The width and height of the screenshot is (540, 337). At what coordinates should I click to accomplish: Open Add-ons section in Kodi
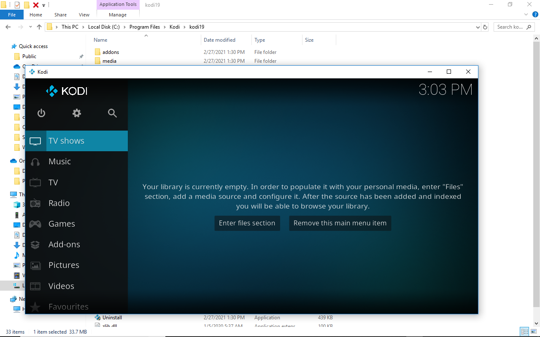pos(76,244)
